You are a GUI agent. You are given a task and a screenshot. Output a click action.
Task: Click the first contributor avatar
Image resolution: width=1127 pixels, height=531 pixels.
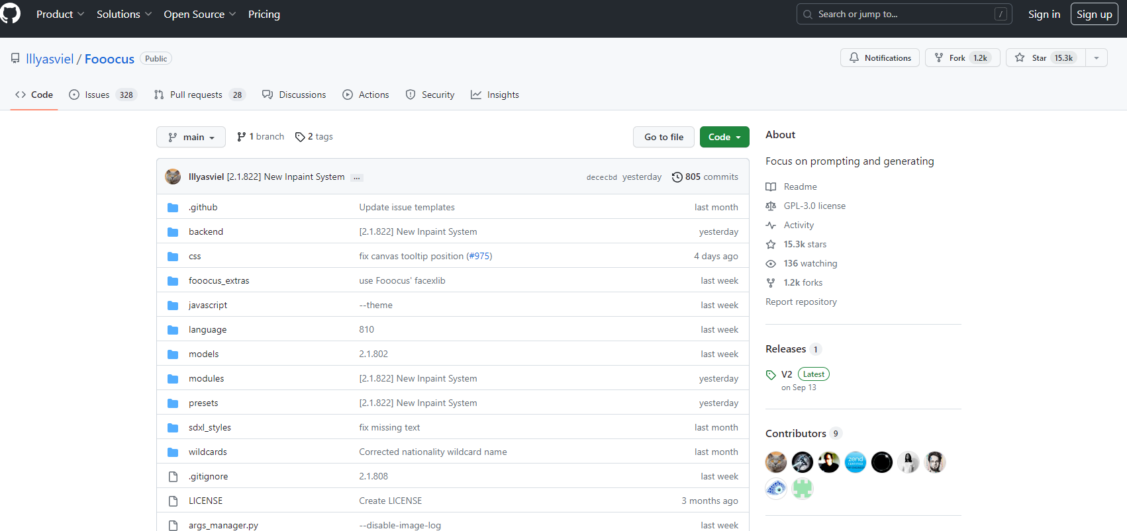(x=776, y=462)
